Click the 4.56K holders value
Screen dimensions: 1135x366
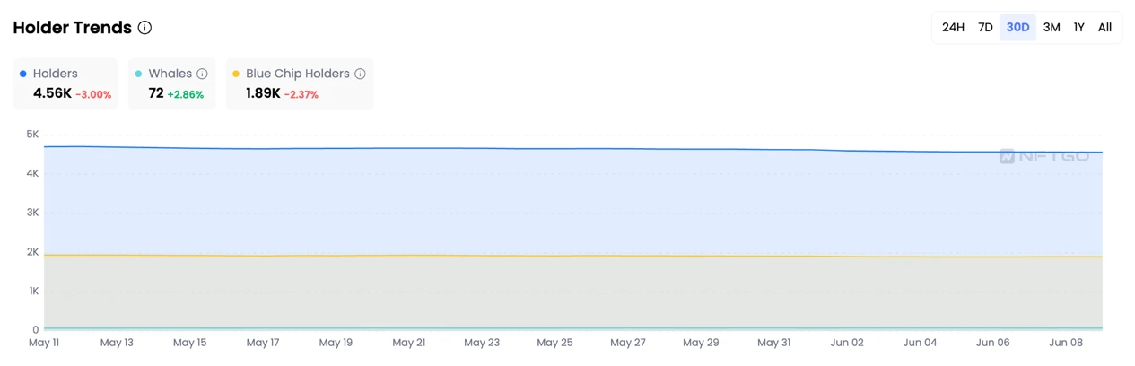pos(52,93)
